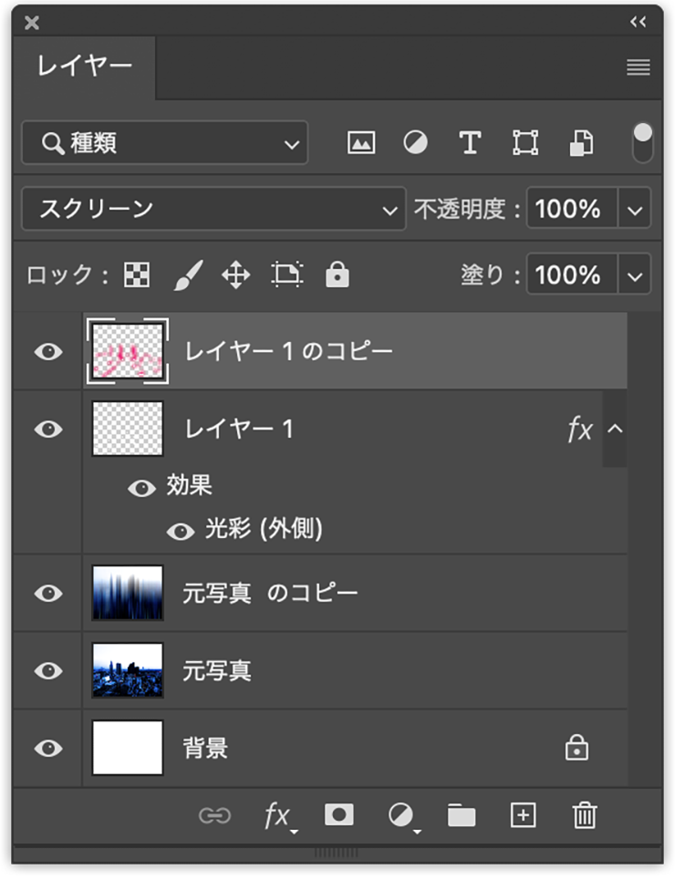Hide the 背景 layer
This screenshot has height=880, width=675.
click(48, 749)
